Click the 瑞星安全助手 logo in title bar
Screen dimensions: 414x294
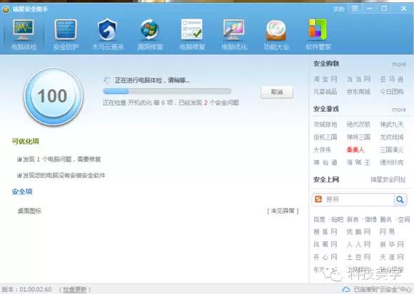pyautogui.click(x=6, y=9)
